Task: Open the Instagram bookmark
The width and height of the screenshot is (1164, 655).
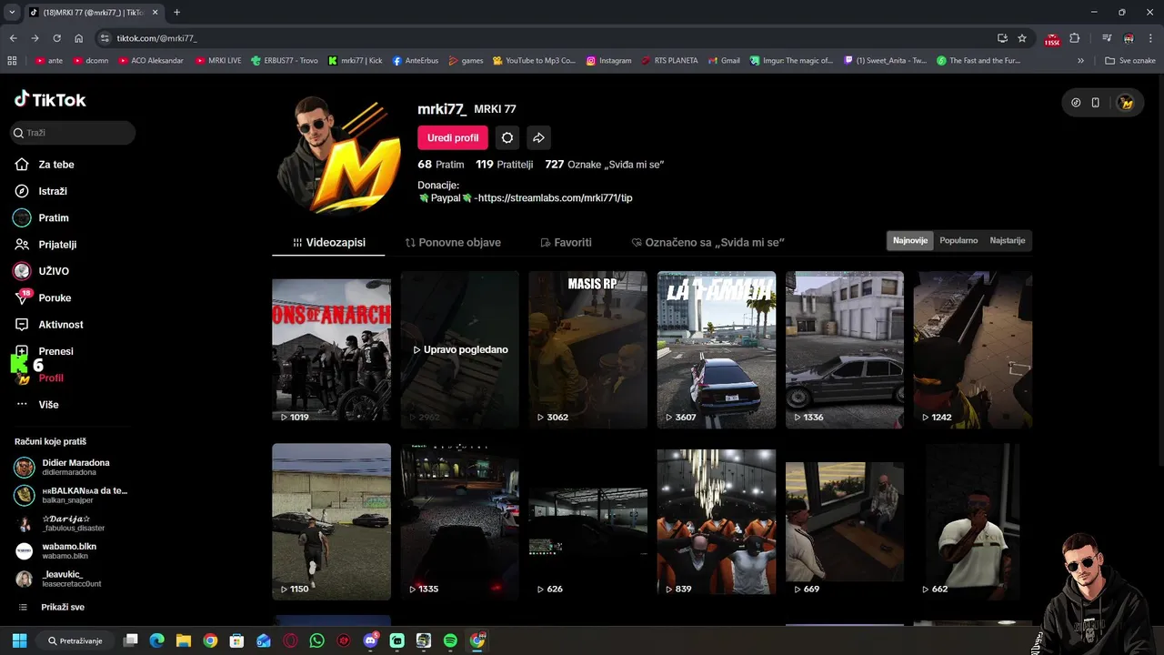Action: 608,61
